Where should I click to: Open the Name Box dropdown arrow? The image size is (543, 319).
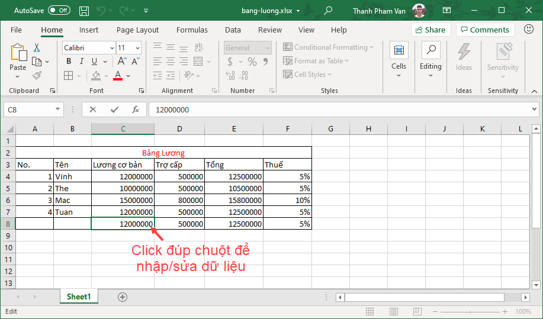[x=57, y=109]
